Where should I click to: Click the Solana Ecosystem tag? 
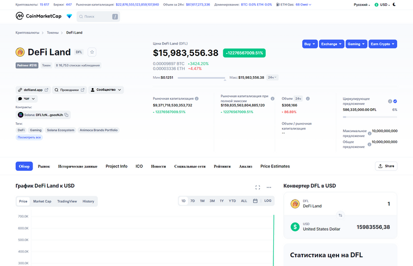pyautogui.click(x=60, y=130)
